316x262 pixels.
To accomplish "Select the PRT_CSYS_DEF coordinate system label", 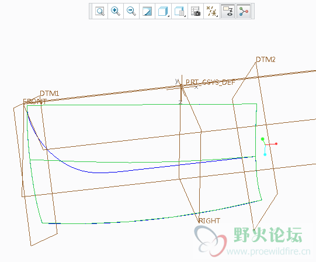I will tap(210, 82).
